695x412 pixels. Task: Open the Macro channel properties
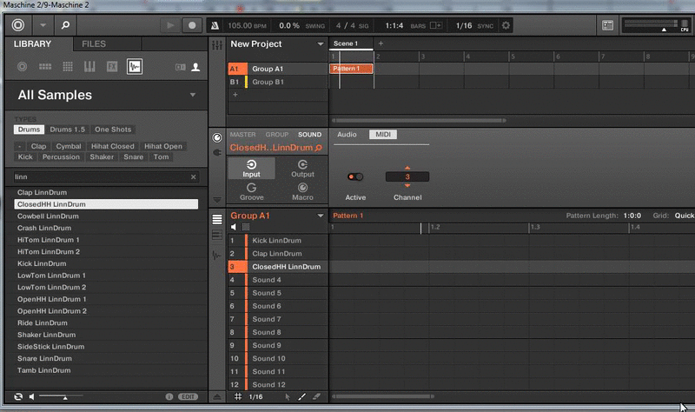302,192
